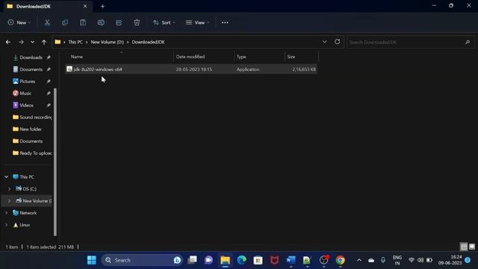Sort by the Size column header
Screen dimensions: 478x269
(291, 57)
